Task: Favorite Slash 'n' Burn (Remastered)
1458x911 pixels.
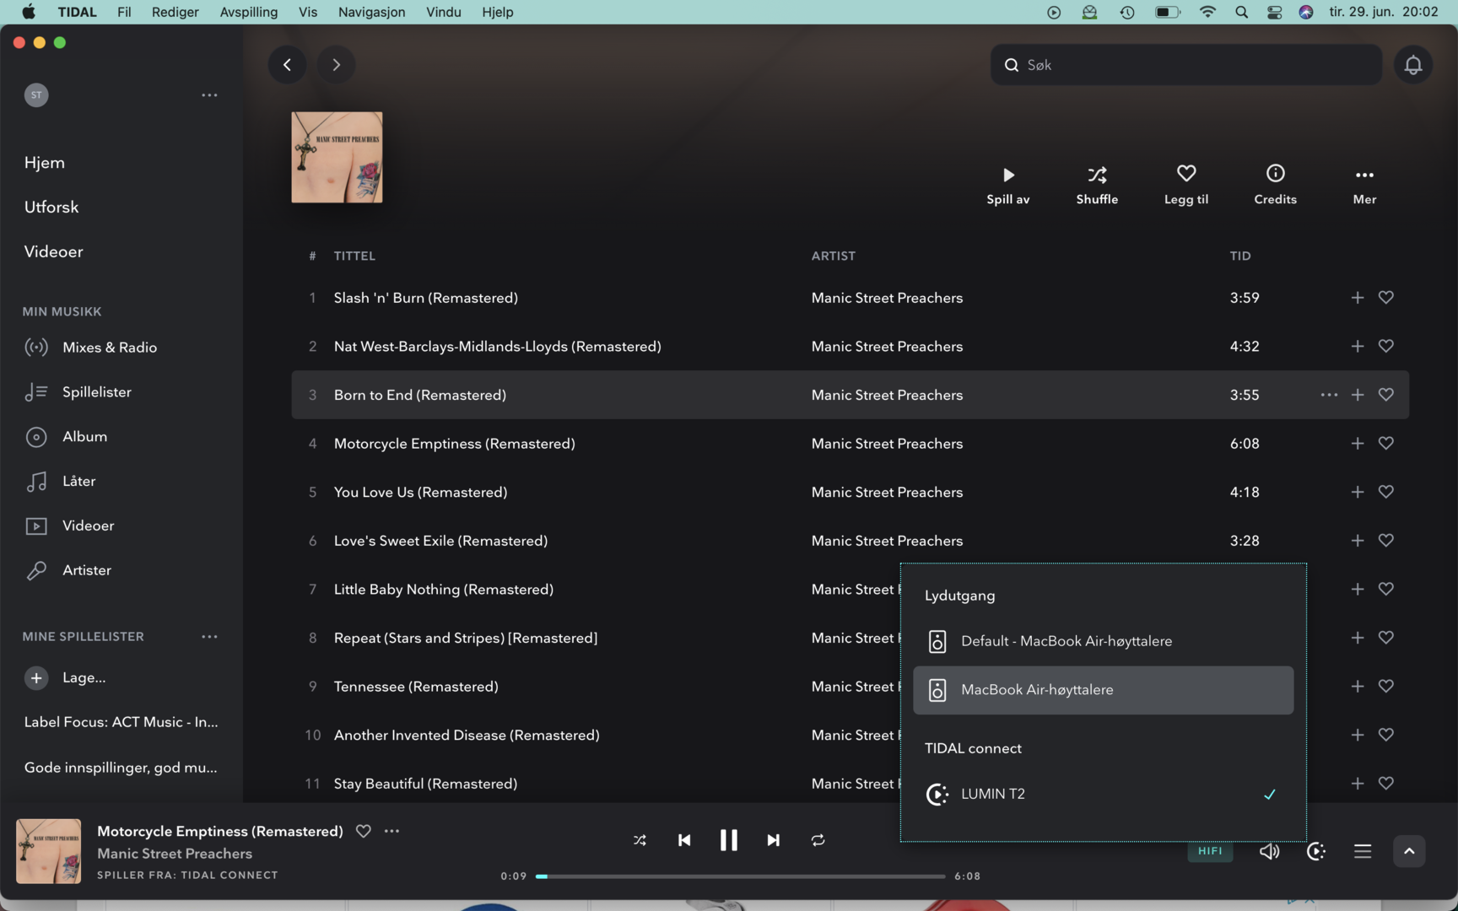Action: (1385, 298)
